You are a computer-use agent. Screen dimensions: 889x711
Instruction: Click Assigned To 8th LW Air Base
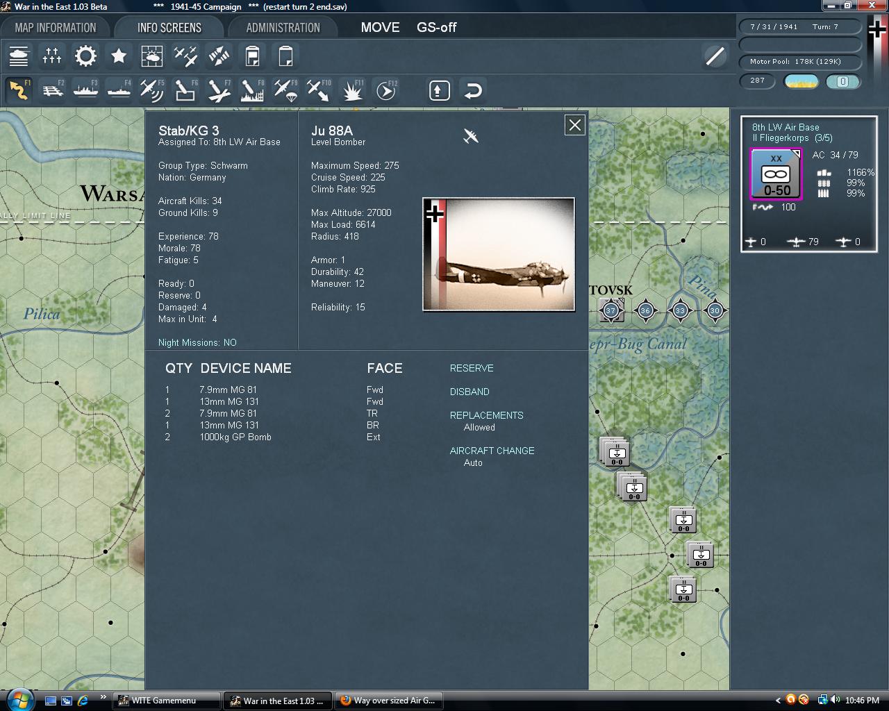(x=219, y=142)
